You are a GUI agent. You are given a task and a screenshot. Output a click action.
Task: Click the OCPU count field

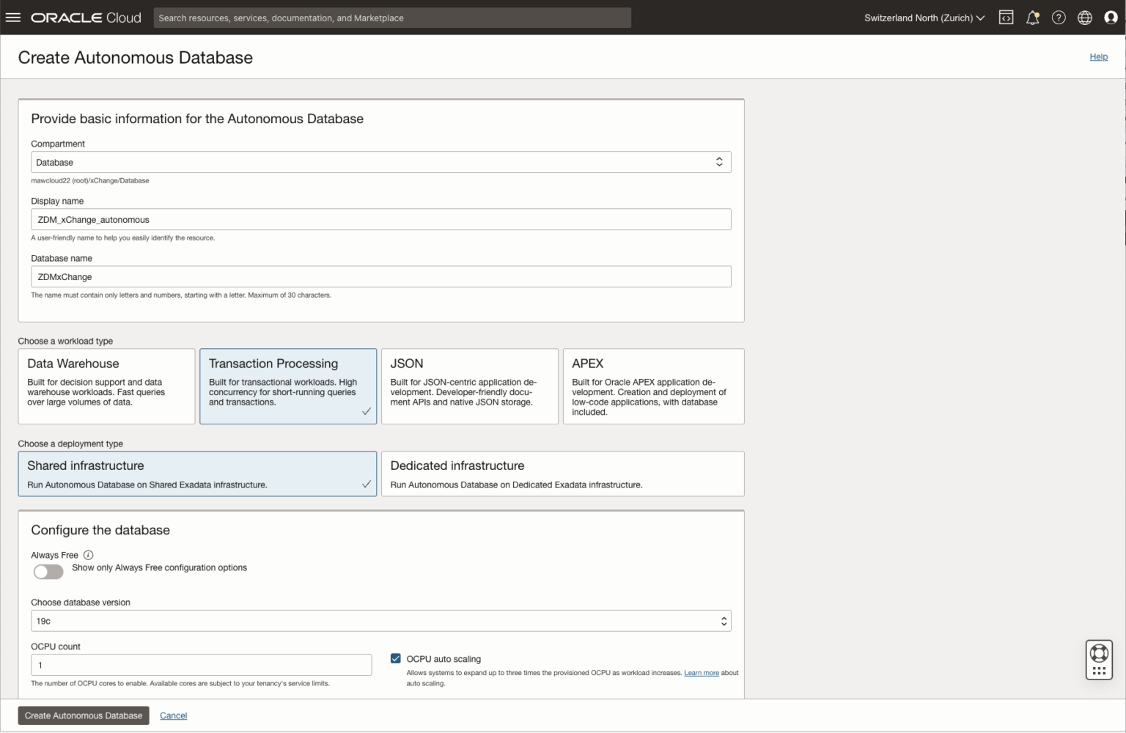(x=201, y=665)
